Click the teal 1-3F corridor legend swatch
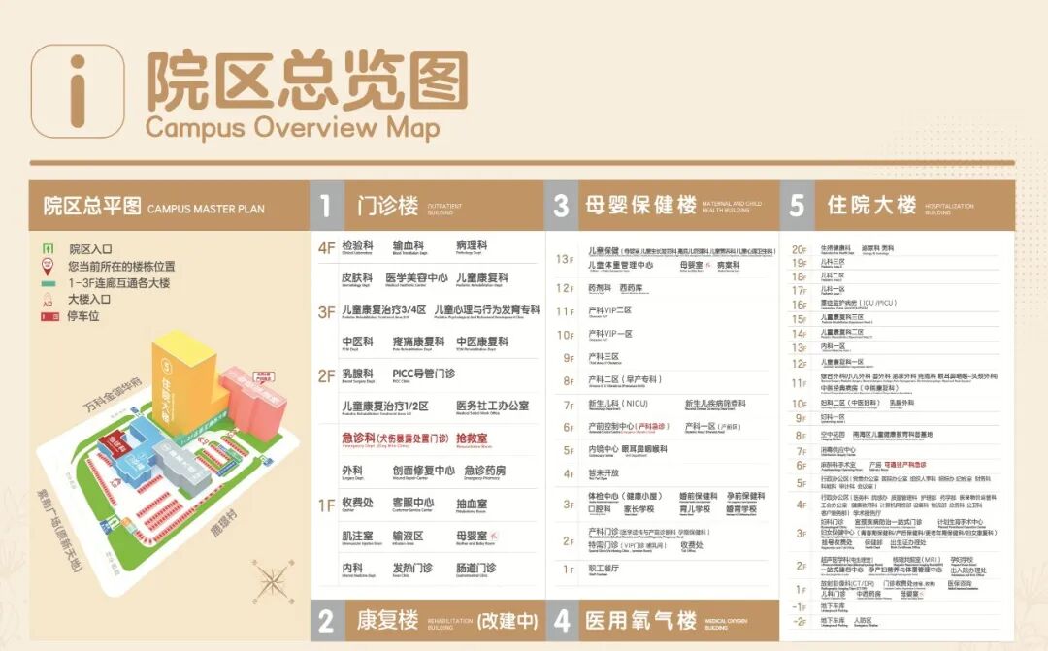This screenshot has width=1048, height=651. coord(48,283)
